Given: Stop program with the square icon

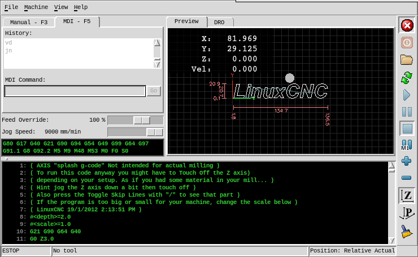Looking at the screenshot, I should pos(407,128).
